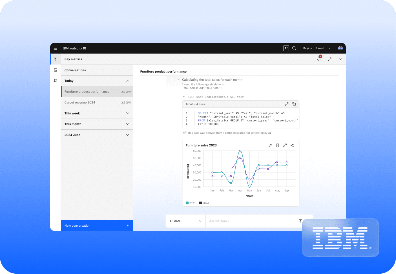396x274 pixels.
Task: Click the Furniture sales 2023 chart title
Action: tap(201, 145)
